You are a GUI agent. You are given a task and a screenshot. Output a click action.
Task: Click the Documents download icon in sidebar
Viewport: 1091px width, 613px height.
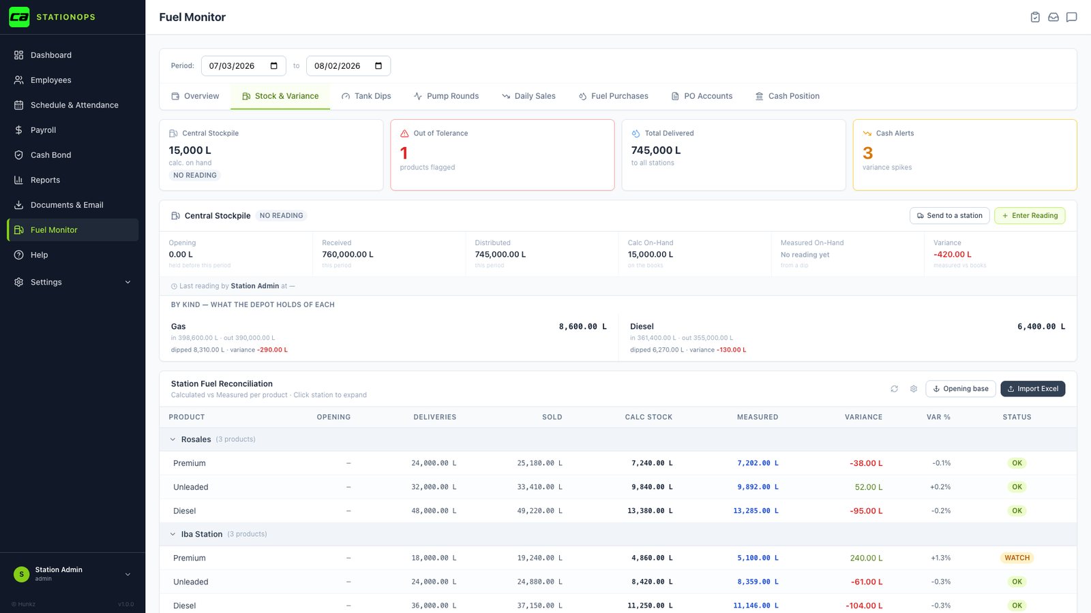[x=19, y=205]
